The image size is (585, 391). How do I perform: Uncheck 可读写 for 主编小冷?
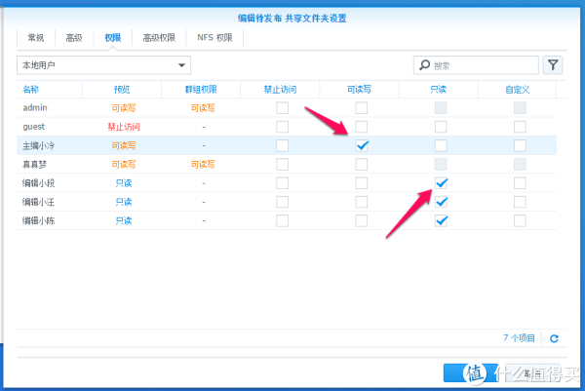pos(362,145)
